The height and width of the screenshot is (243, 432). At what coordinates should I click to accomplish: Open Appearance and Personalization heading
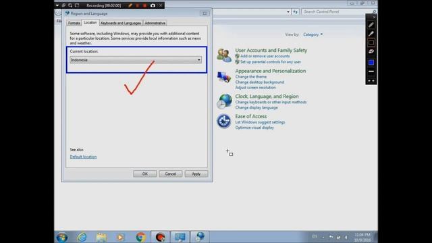click(271, 71)
